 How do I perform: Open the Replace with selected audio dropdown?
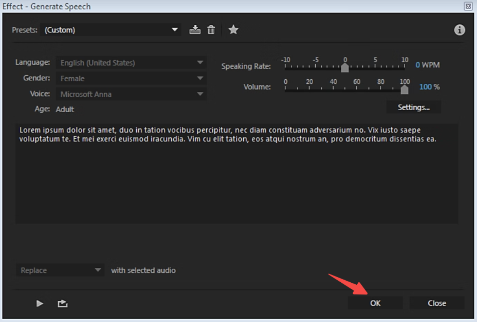(60, 270)
